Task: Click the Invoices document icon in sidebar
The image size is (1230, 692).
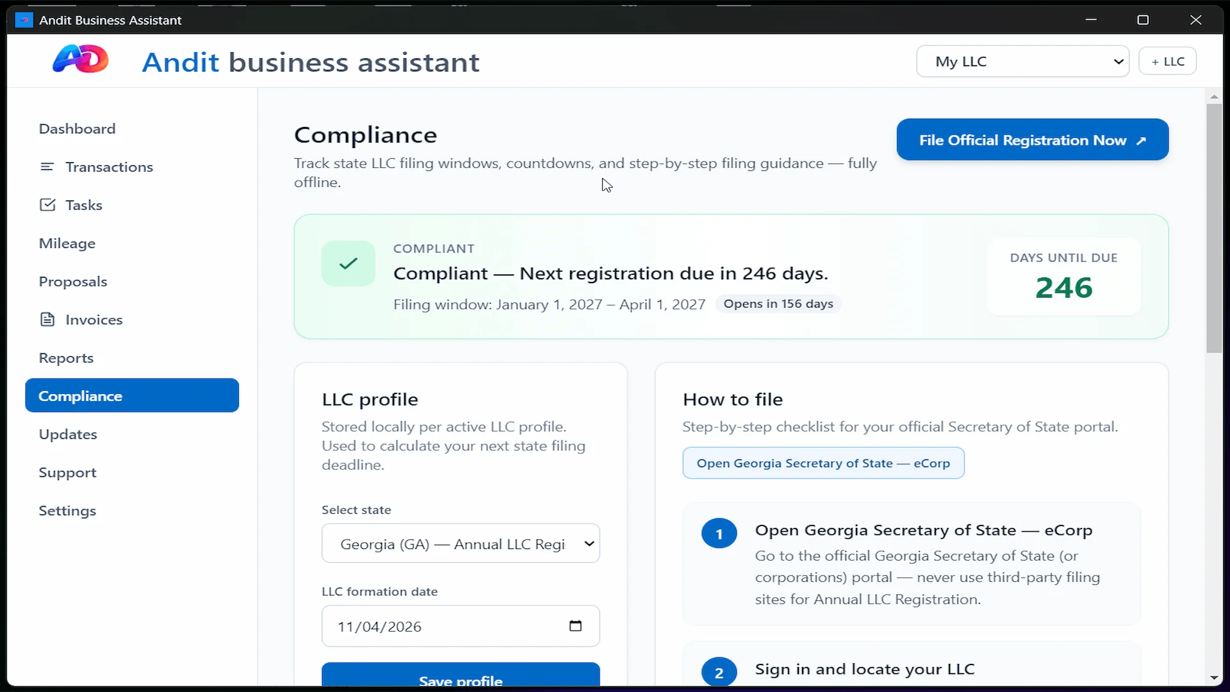Action: [x=47, y=319]
